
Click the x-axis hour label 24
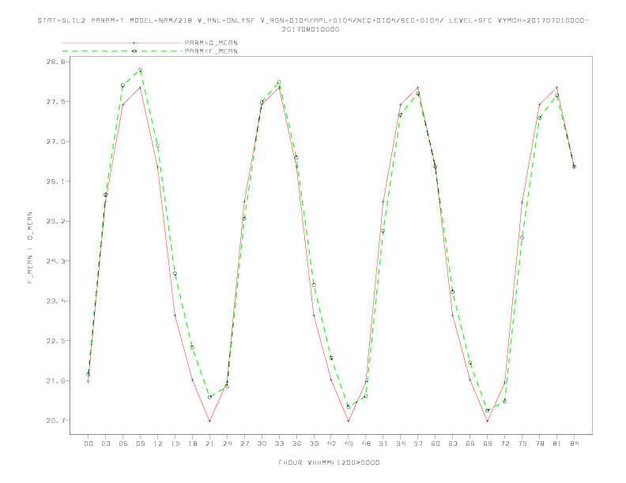[x=227, y=444]
